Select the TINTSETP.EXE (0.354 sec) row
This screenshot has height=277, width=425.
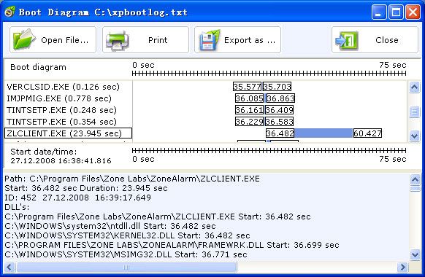(69, 122)
